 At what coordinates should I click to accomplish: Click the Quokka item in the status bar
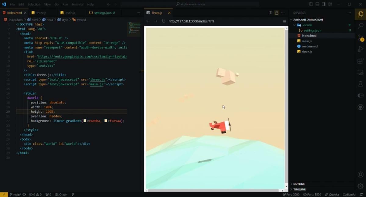[332, 194]
